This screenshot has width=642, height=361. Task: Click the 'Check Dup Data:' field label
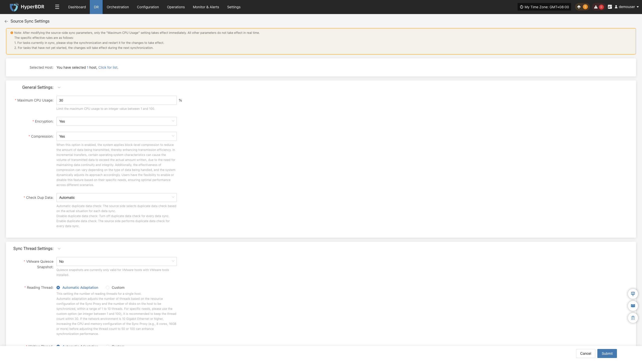pos(40,198)
